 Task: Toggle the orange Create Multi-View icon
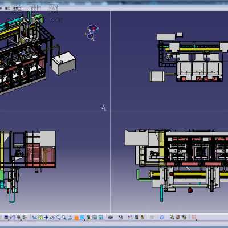[x=76, y=218]
